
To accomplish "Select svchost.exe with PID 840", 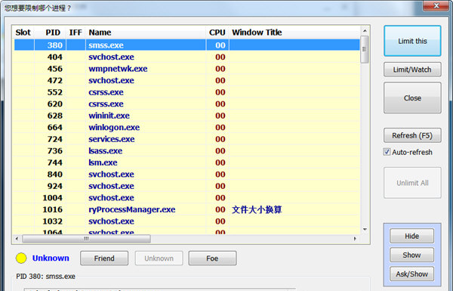I will click(187, 174).
